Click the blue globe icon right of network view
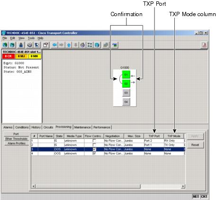The width and height of the screenshot is (216, 200). pos(97,45)
